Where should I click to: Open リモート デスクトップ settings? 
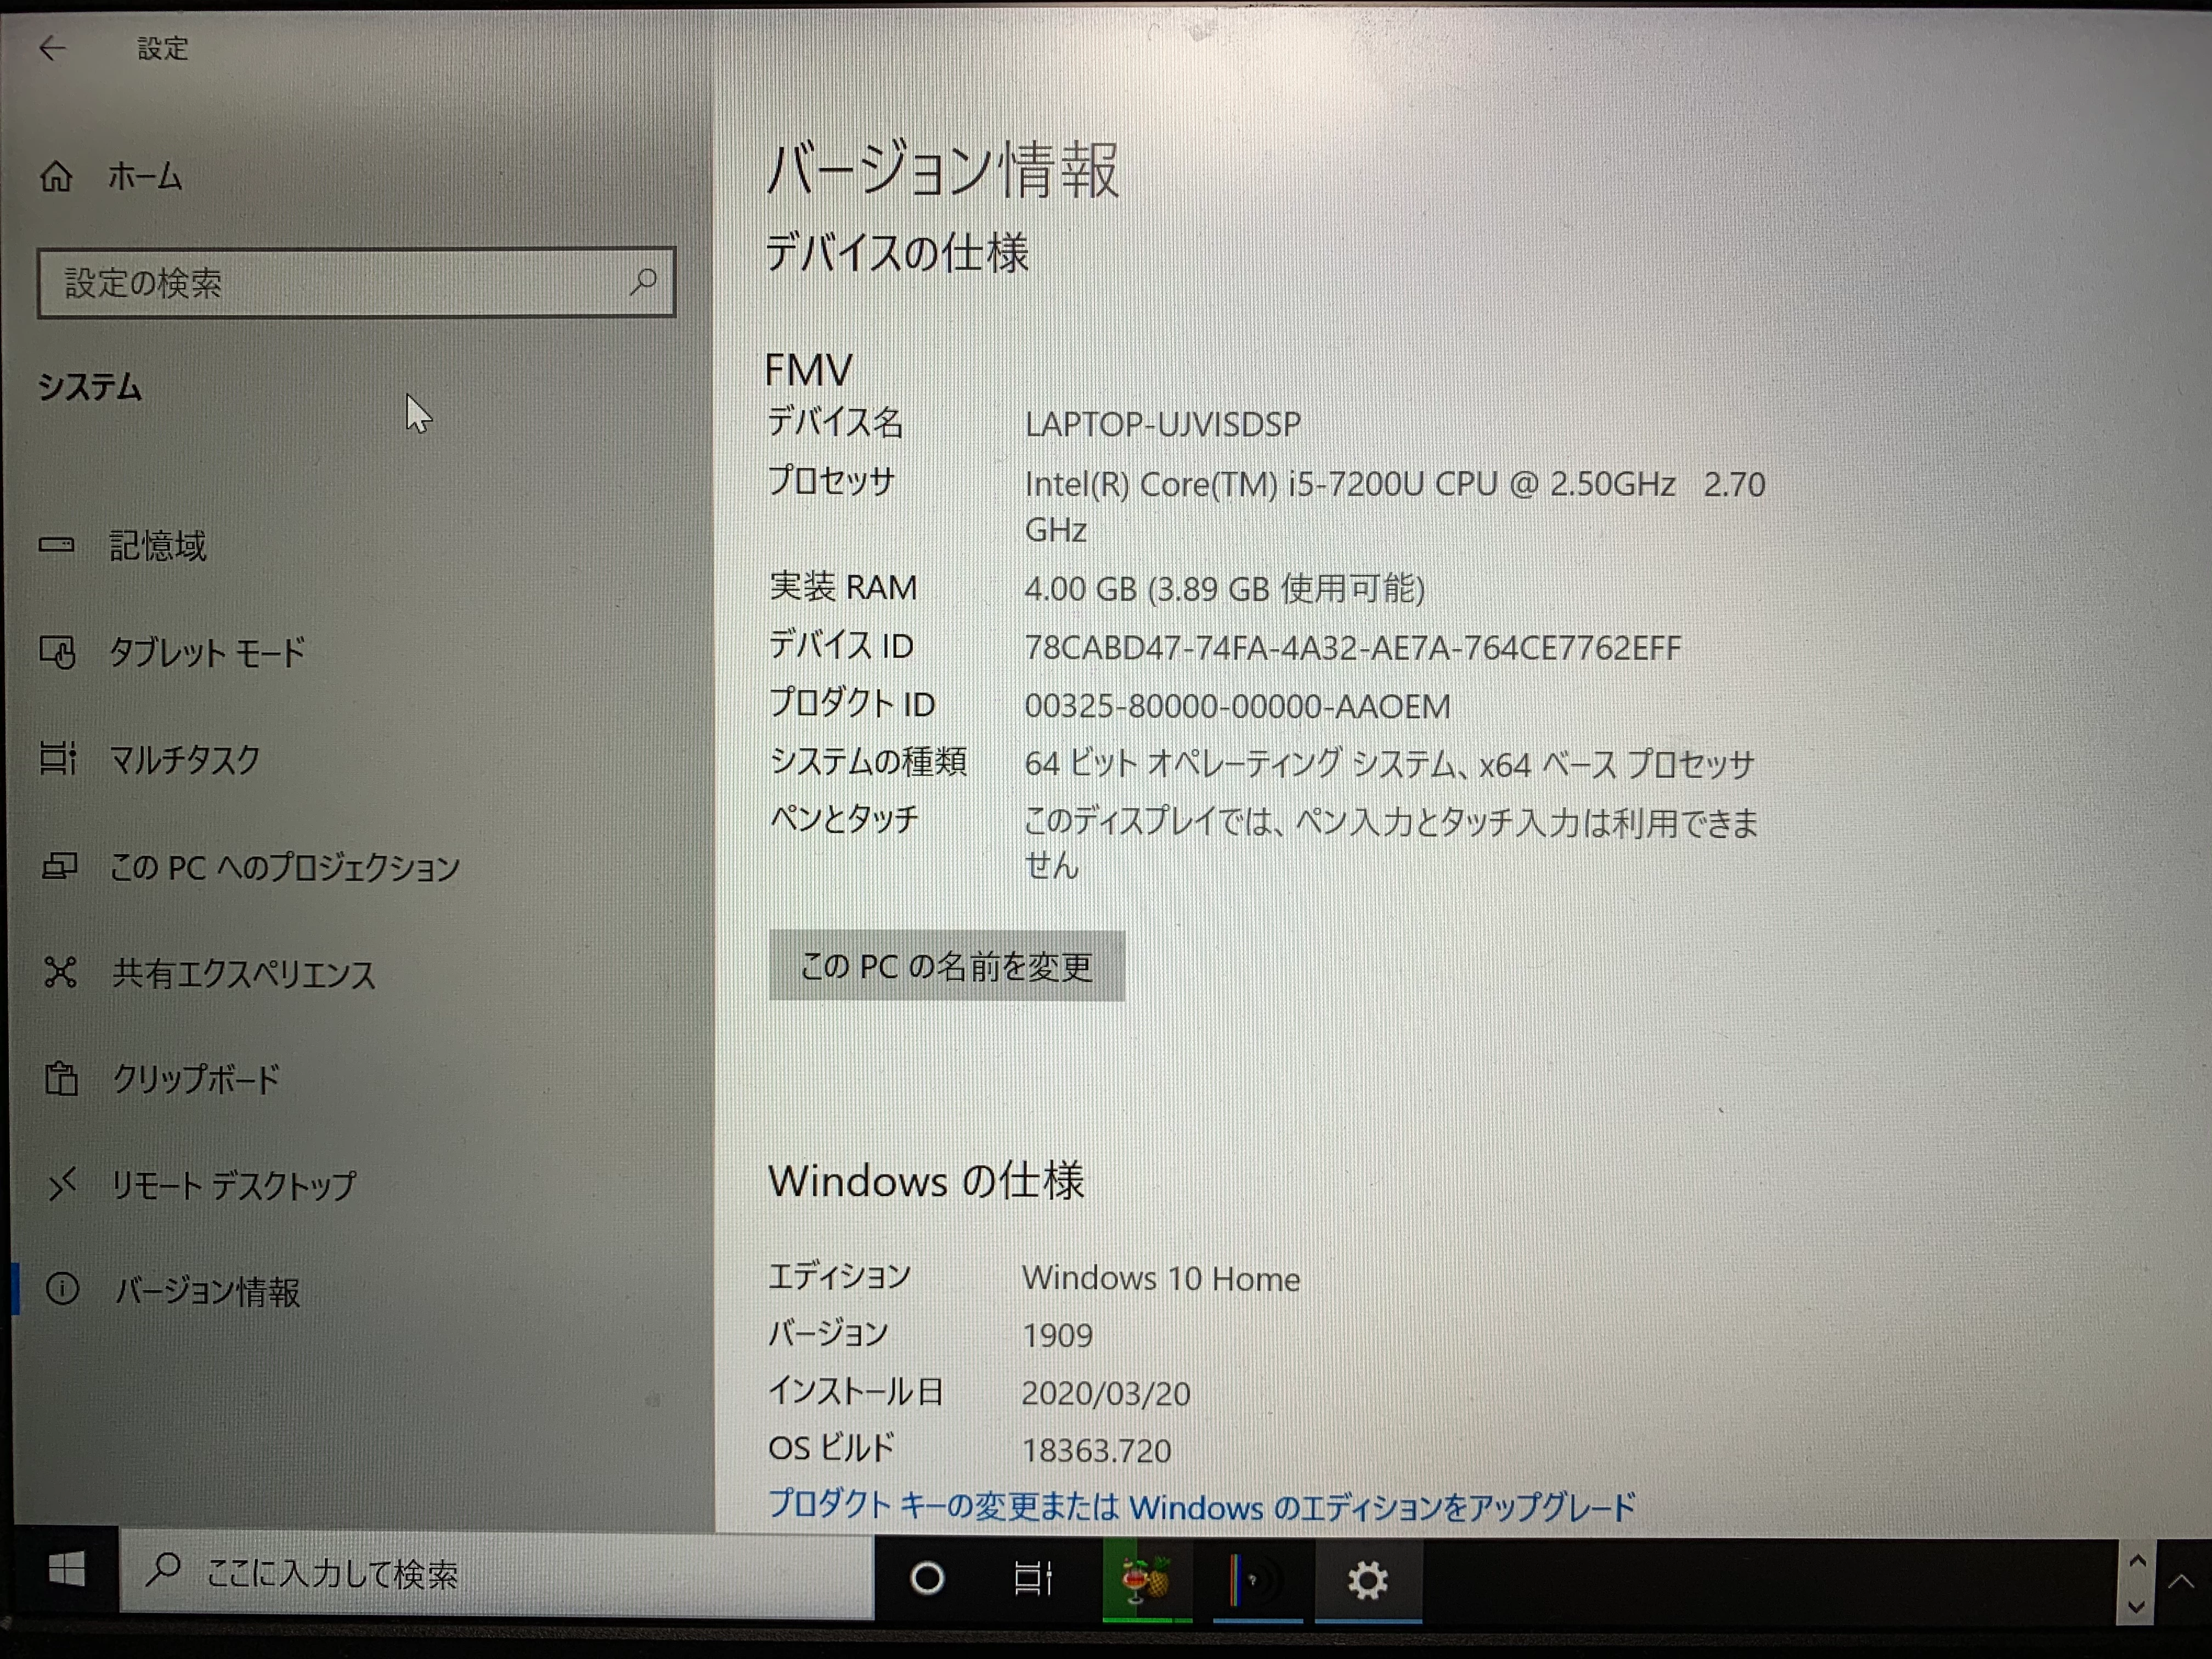[x=232, y=1185]
